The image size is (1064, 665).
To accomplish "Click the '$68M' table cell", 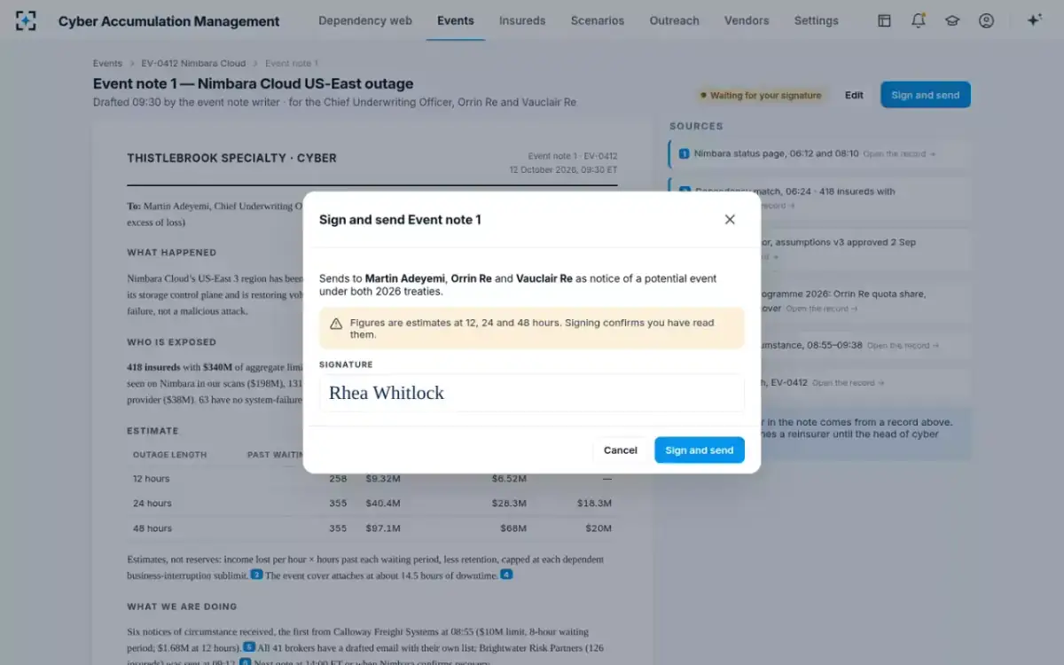I will coord(512,528).
